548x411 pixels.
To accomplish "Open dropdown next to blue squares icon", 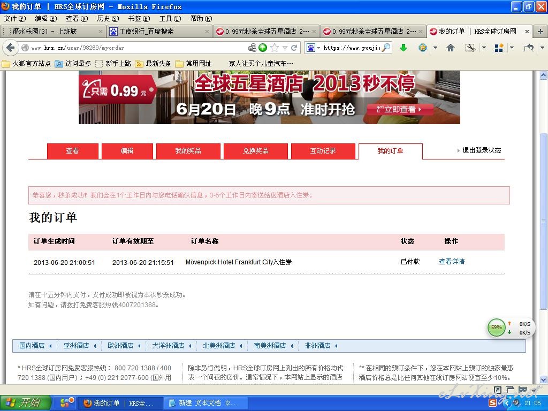I will (x=512, y=48).
